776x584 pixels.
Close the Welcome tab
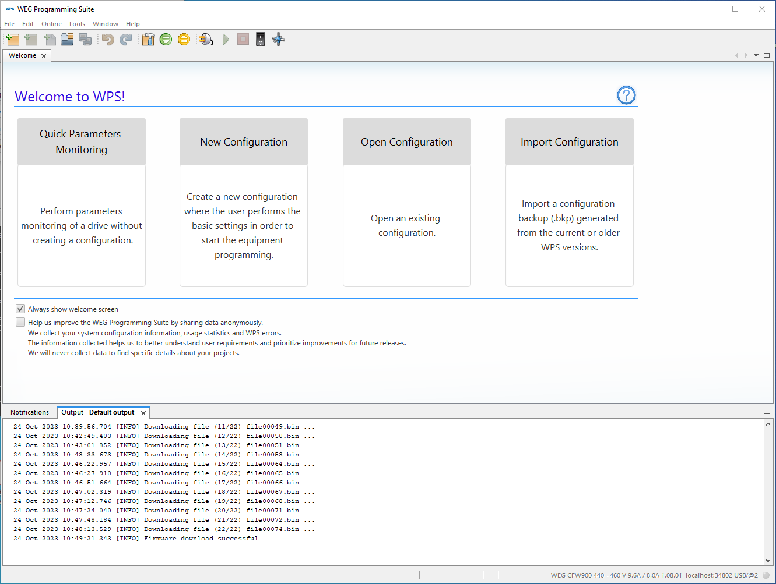point(44,56)
